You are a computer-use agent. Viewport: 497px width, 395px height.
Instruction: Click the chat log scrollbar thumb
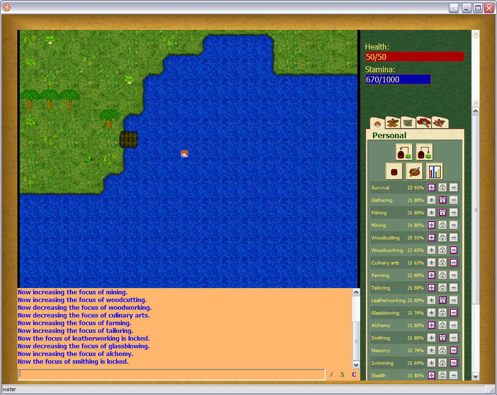click(x=356, y=341)
